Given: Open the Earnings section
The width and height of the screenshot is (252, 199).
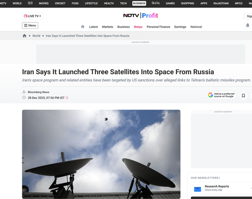Looking at the screenshot, I should [180, 27].
